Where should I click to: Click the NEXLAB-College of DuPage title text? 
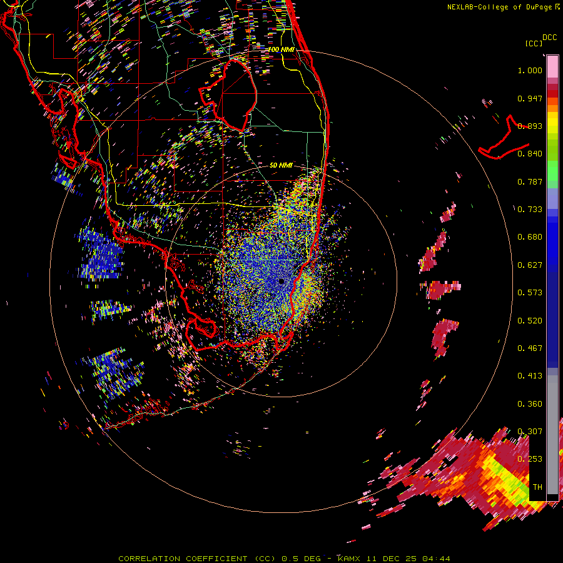coord(499,7)
